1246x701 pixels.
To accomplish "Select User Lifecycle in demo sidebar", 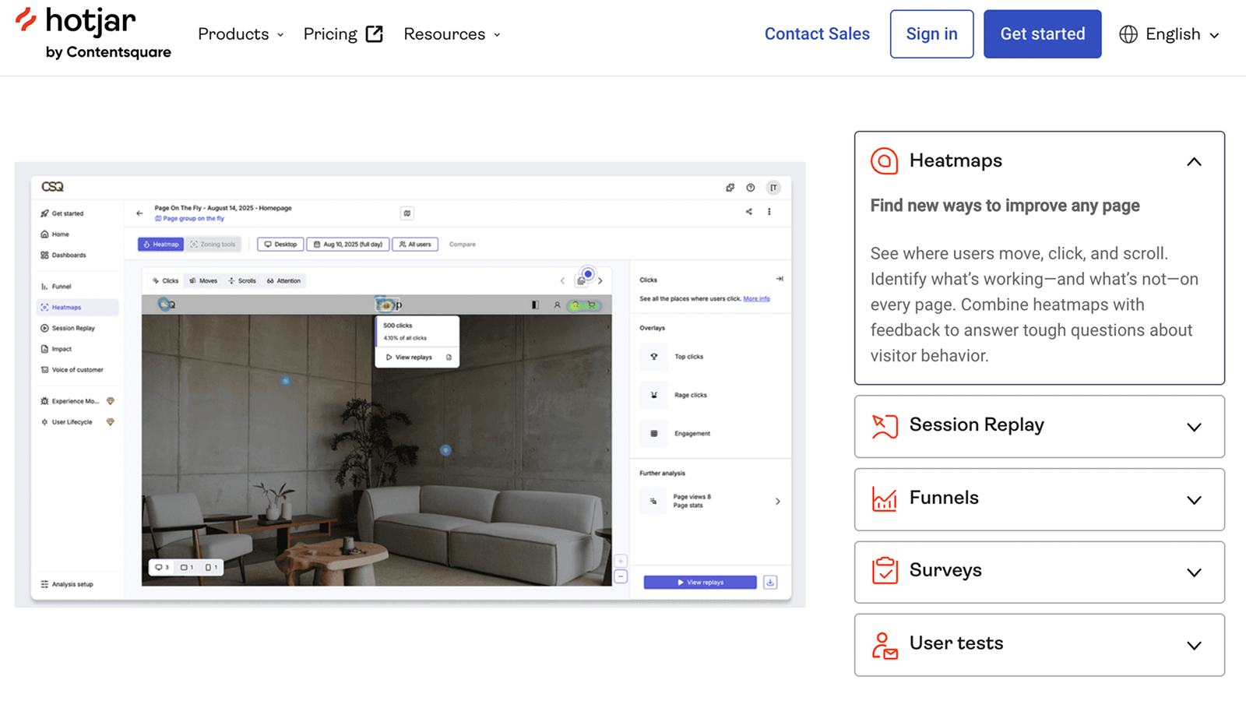I will click(77, 422).
